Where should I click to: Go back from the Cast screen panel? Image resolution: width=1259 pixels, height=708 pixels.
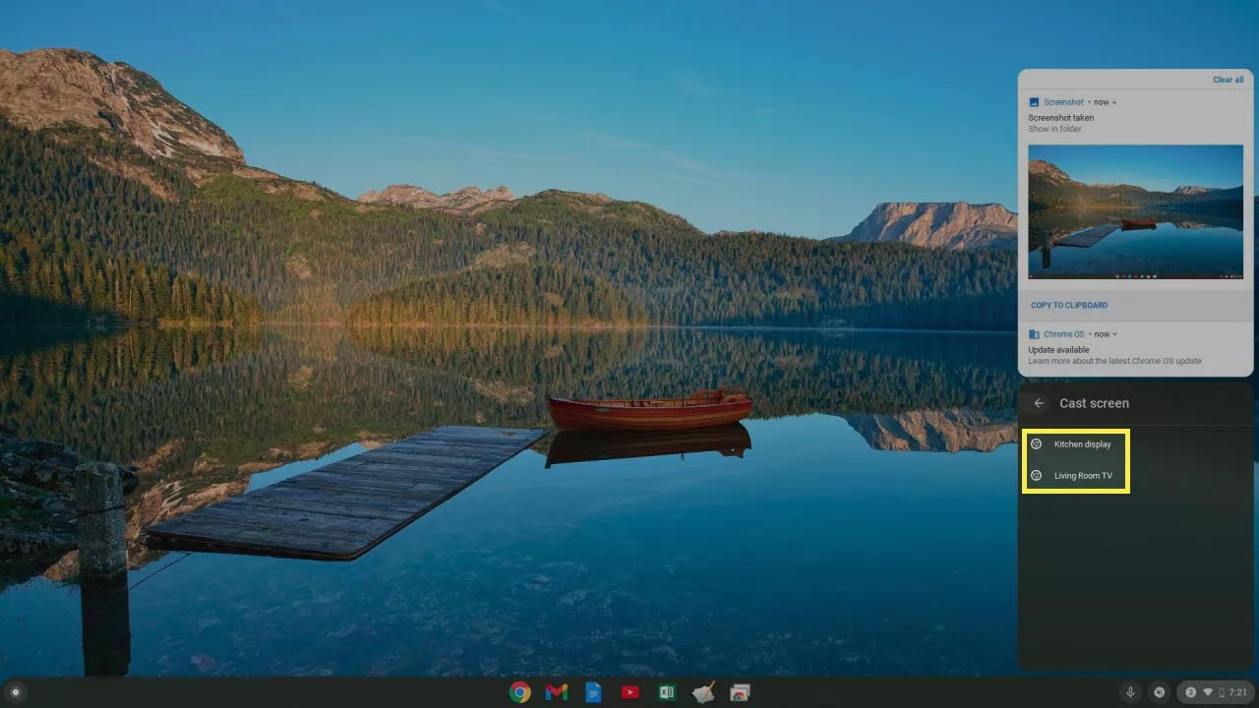(1039, 403)
